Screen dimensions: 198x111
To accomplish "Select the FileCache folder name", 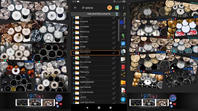I will coord(84,72).
